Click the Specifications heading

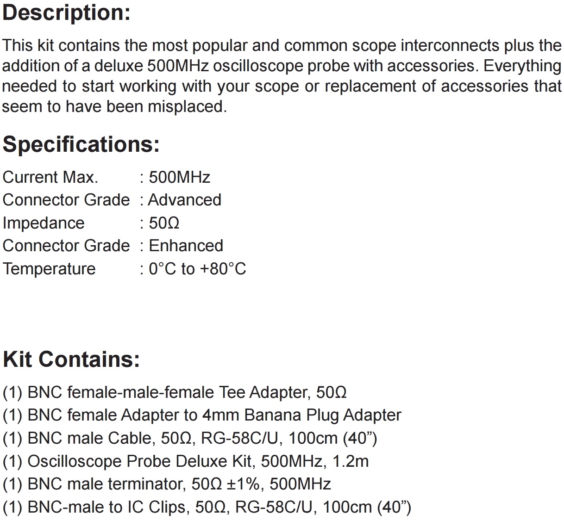coord(81,144)
